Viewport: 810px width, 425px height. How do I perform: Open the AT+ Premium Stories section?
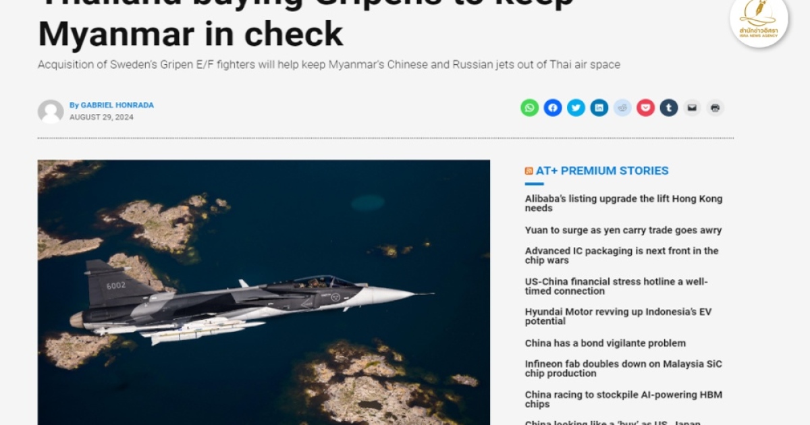[x=602, y=171]
